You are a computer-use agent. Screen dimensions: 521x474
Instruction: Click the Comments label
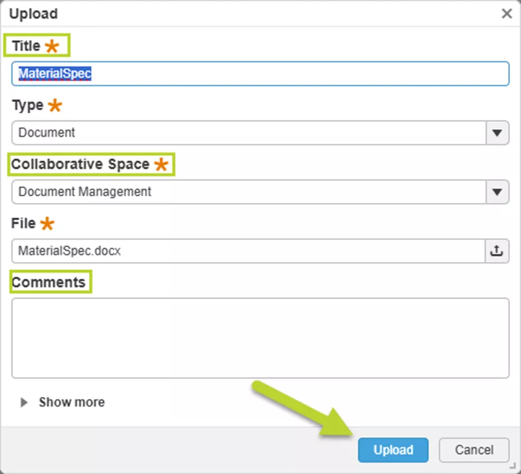(50, 282)
